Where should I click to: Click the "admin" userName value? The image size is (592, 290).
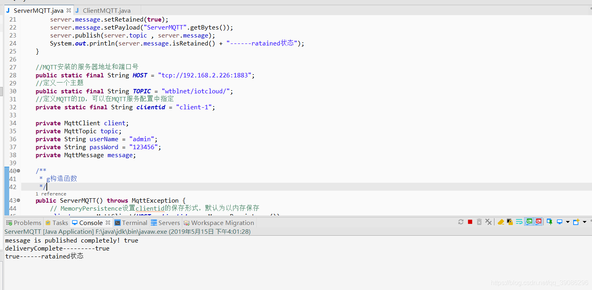point(142,139)
